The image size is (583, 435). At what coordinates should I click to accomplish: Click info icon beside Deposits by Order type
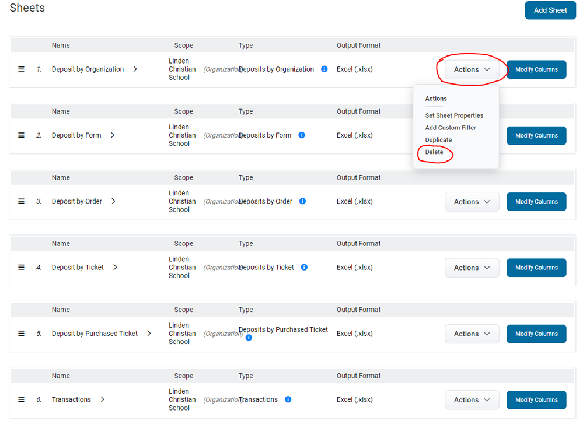click(303, 201)
